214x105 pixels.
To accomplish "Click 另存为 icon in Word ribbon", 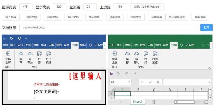I will [x=30, y=54].
